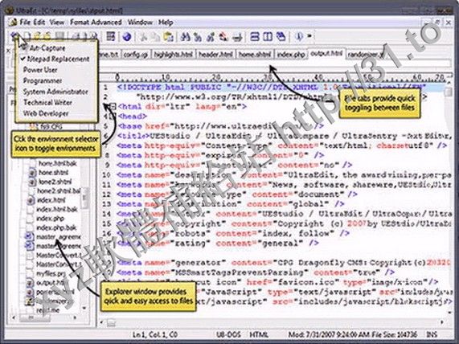Click the INS status bar indicator
459x344 pixels.
432,334
